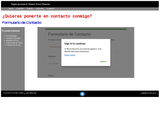Click the Nombre answer input field
Screen dimensions: 163x122
coord(55,63)
